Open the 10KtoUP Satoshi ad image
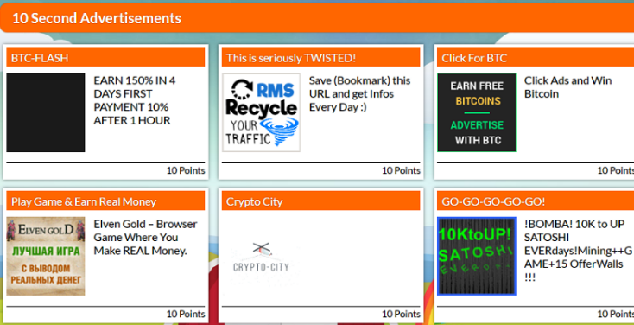The image size is (634, 325). coord(477,256)
